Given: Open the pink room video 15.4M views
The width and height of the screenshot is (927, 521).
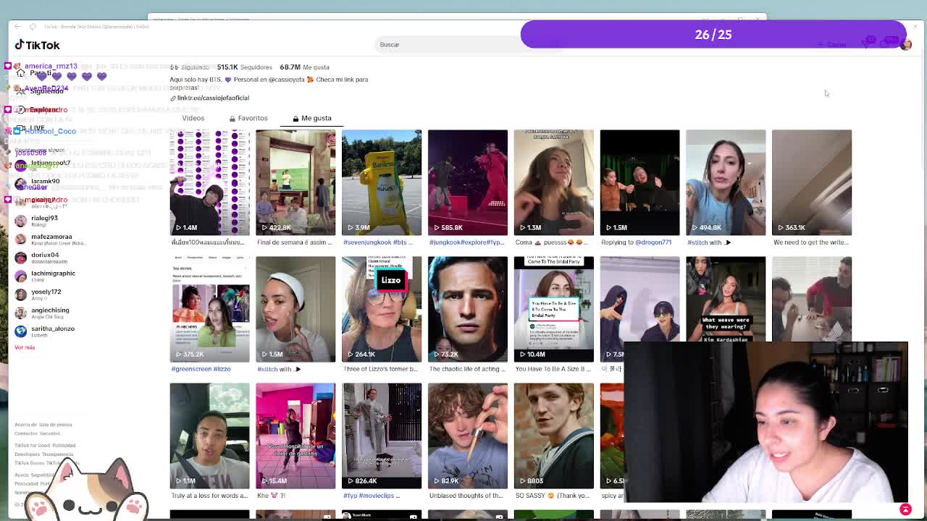Looking at the screenshot, I should 295,436.
